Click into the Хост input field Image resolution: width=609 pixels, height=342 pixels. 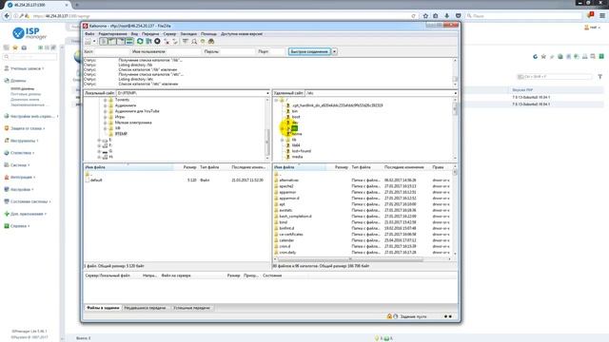pos(112,51)
